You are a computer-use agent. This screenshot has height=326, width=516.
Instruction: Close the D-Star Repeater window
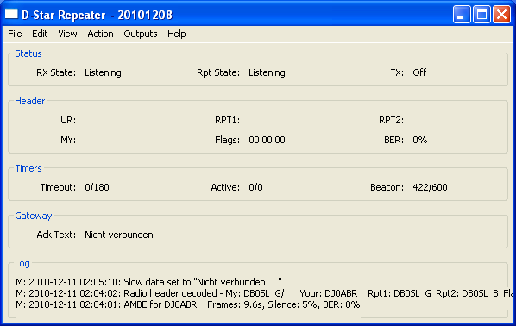[501, 15]
